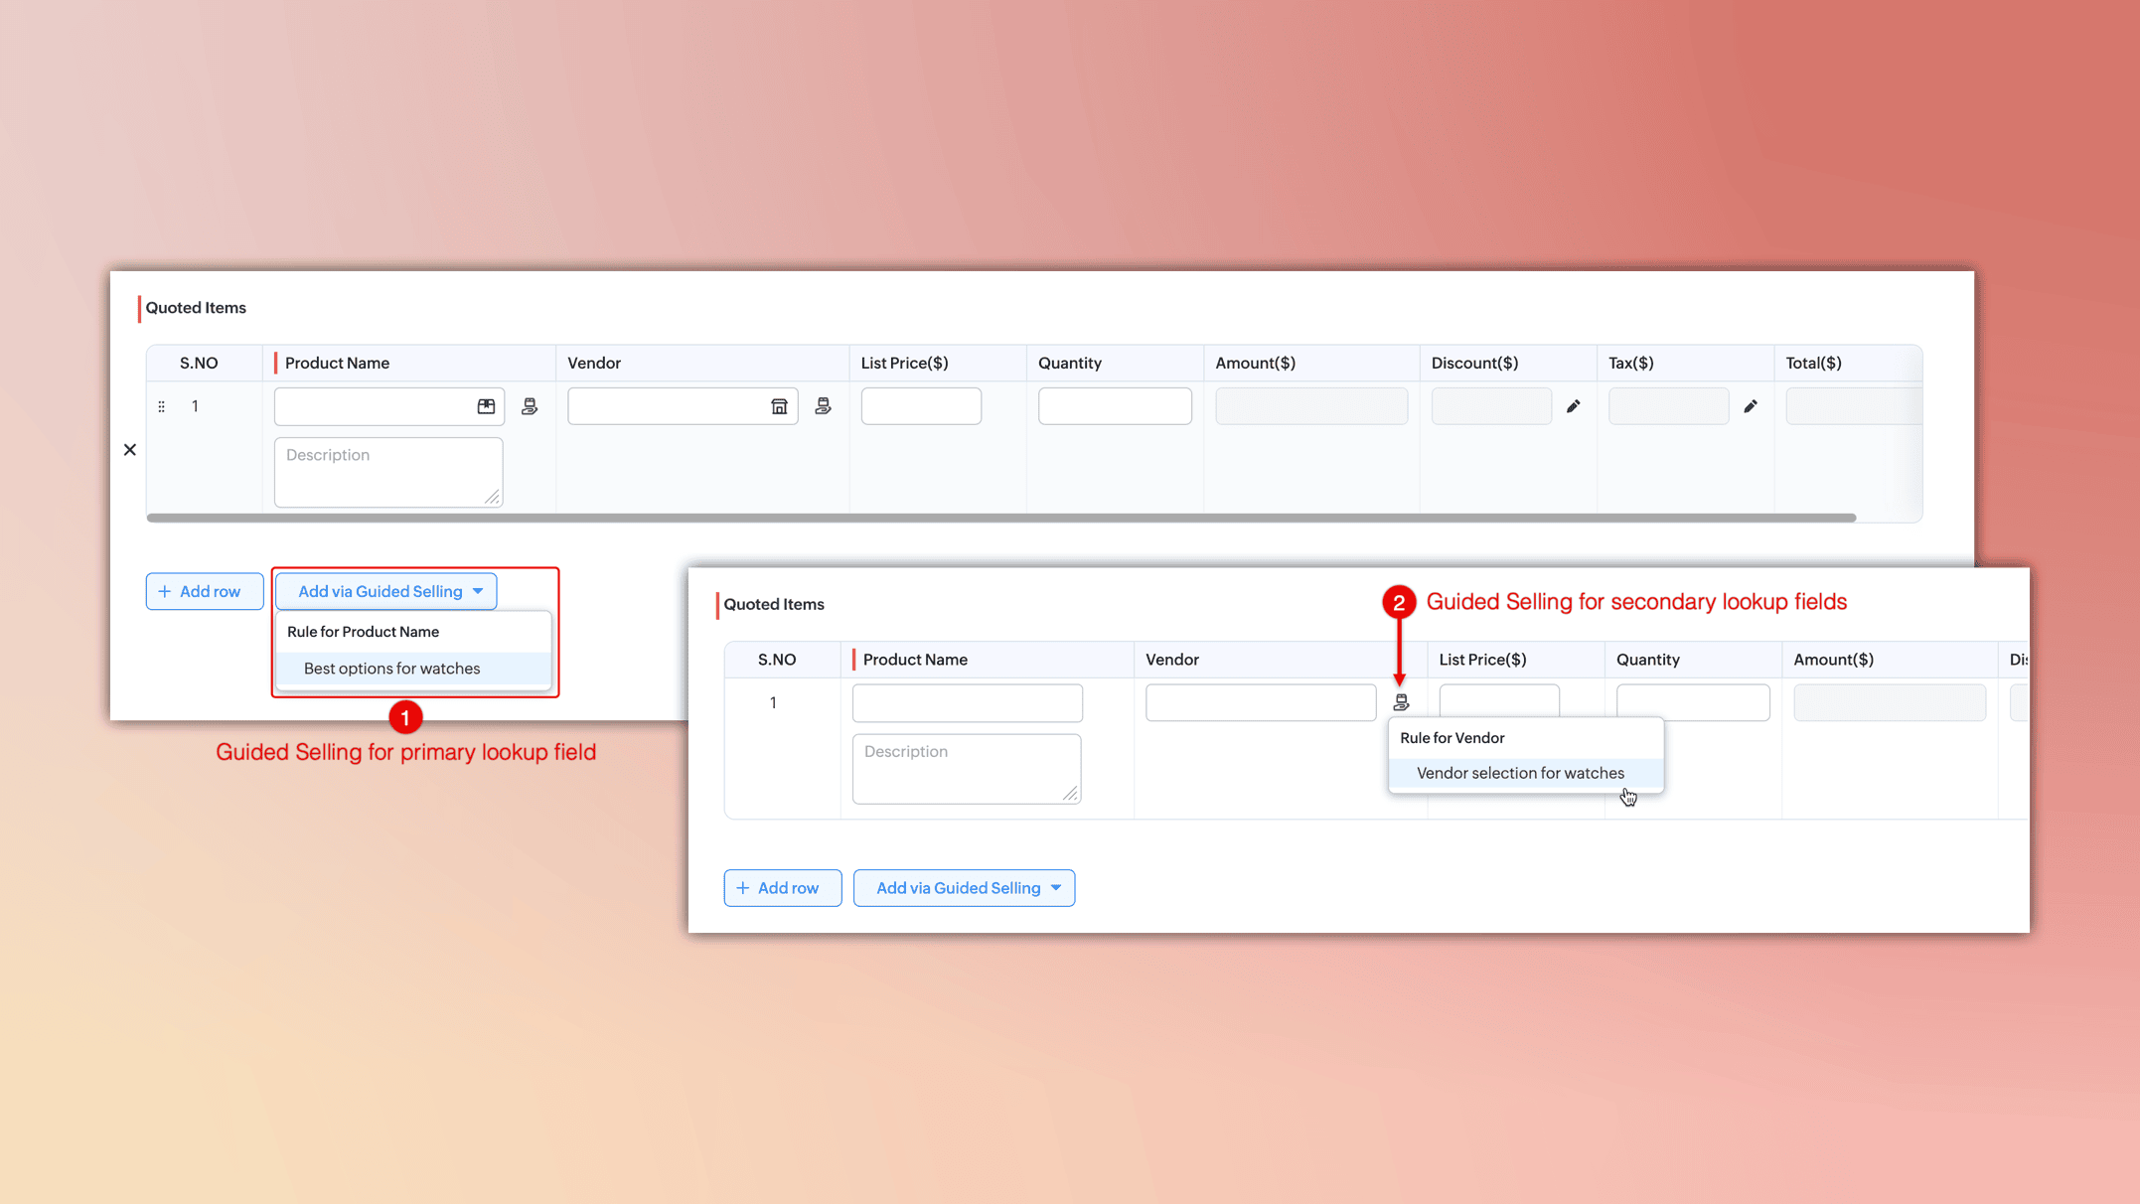Click the lower panel Product Name input

coord(967,703)
